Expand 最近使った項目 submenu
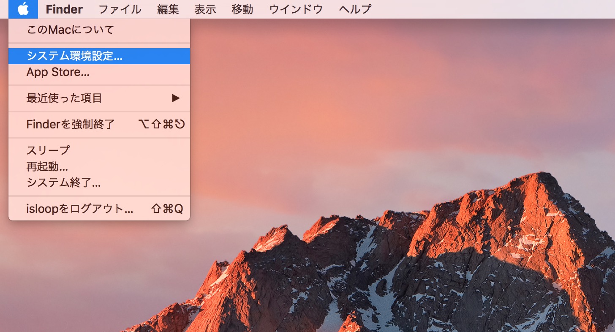Image resolution: width=615 pixels, height=332 pixels. tap(99, 98)
